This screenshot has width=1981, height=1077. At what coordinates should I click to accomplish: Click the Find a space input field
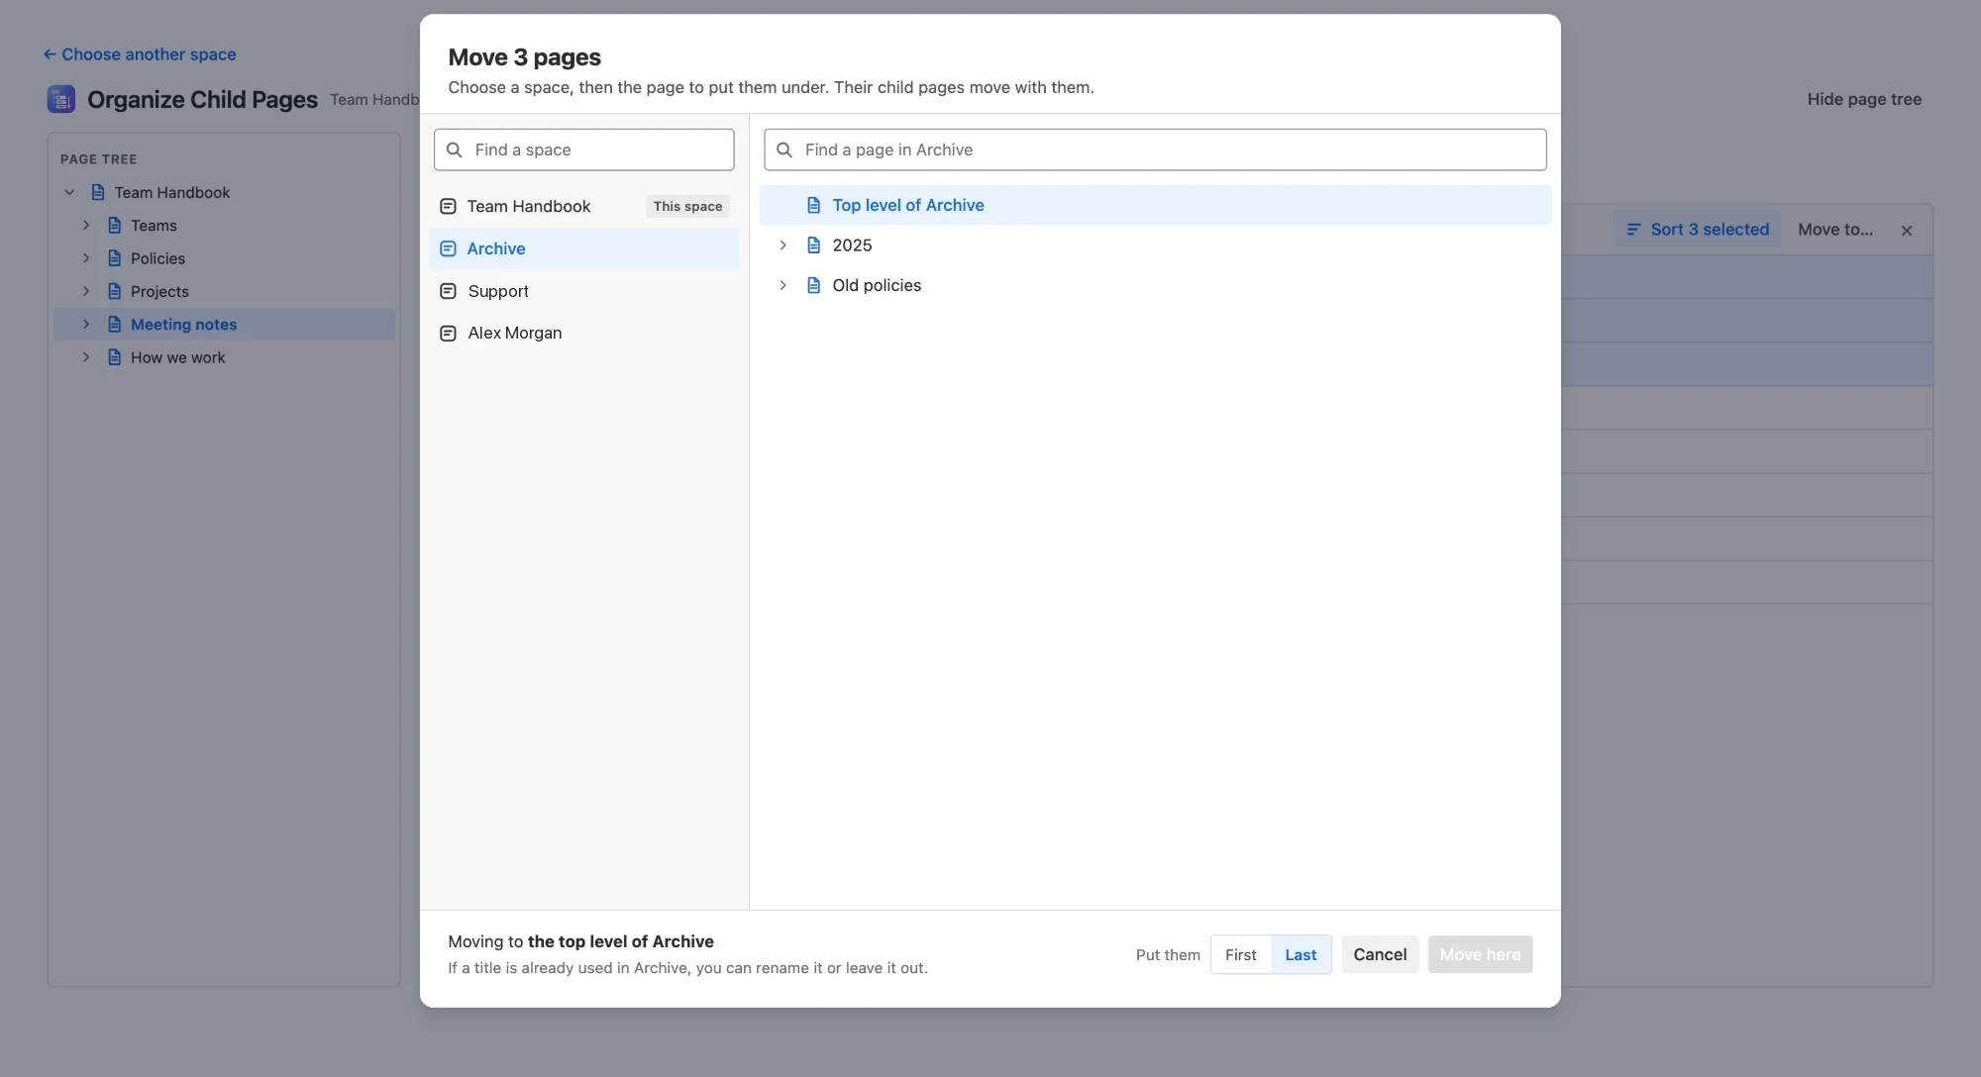584,149
